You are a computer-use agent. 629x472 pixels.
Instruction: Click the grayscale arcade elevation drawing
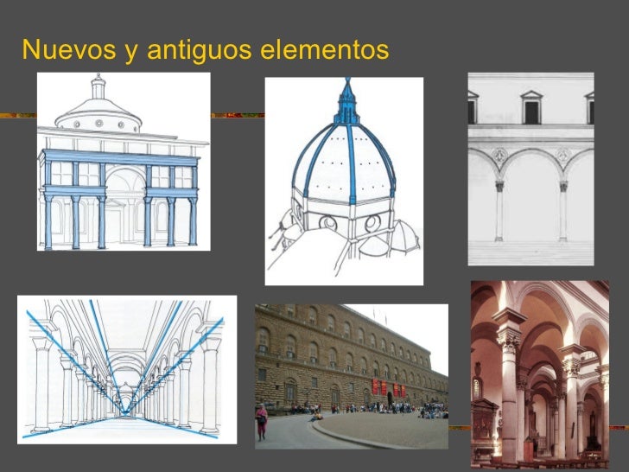pos(531,169)
